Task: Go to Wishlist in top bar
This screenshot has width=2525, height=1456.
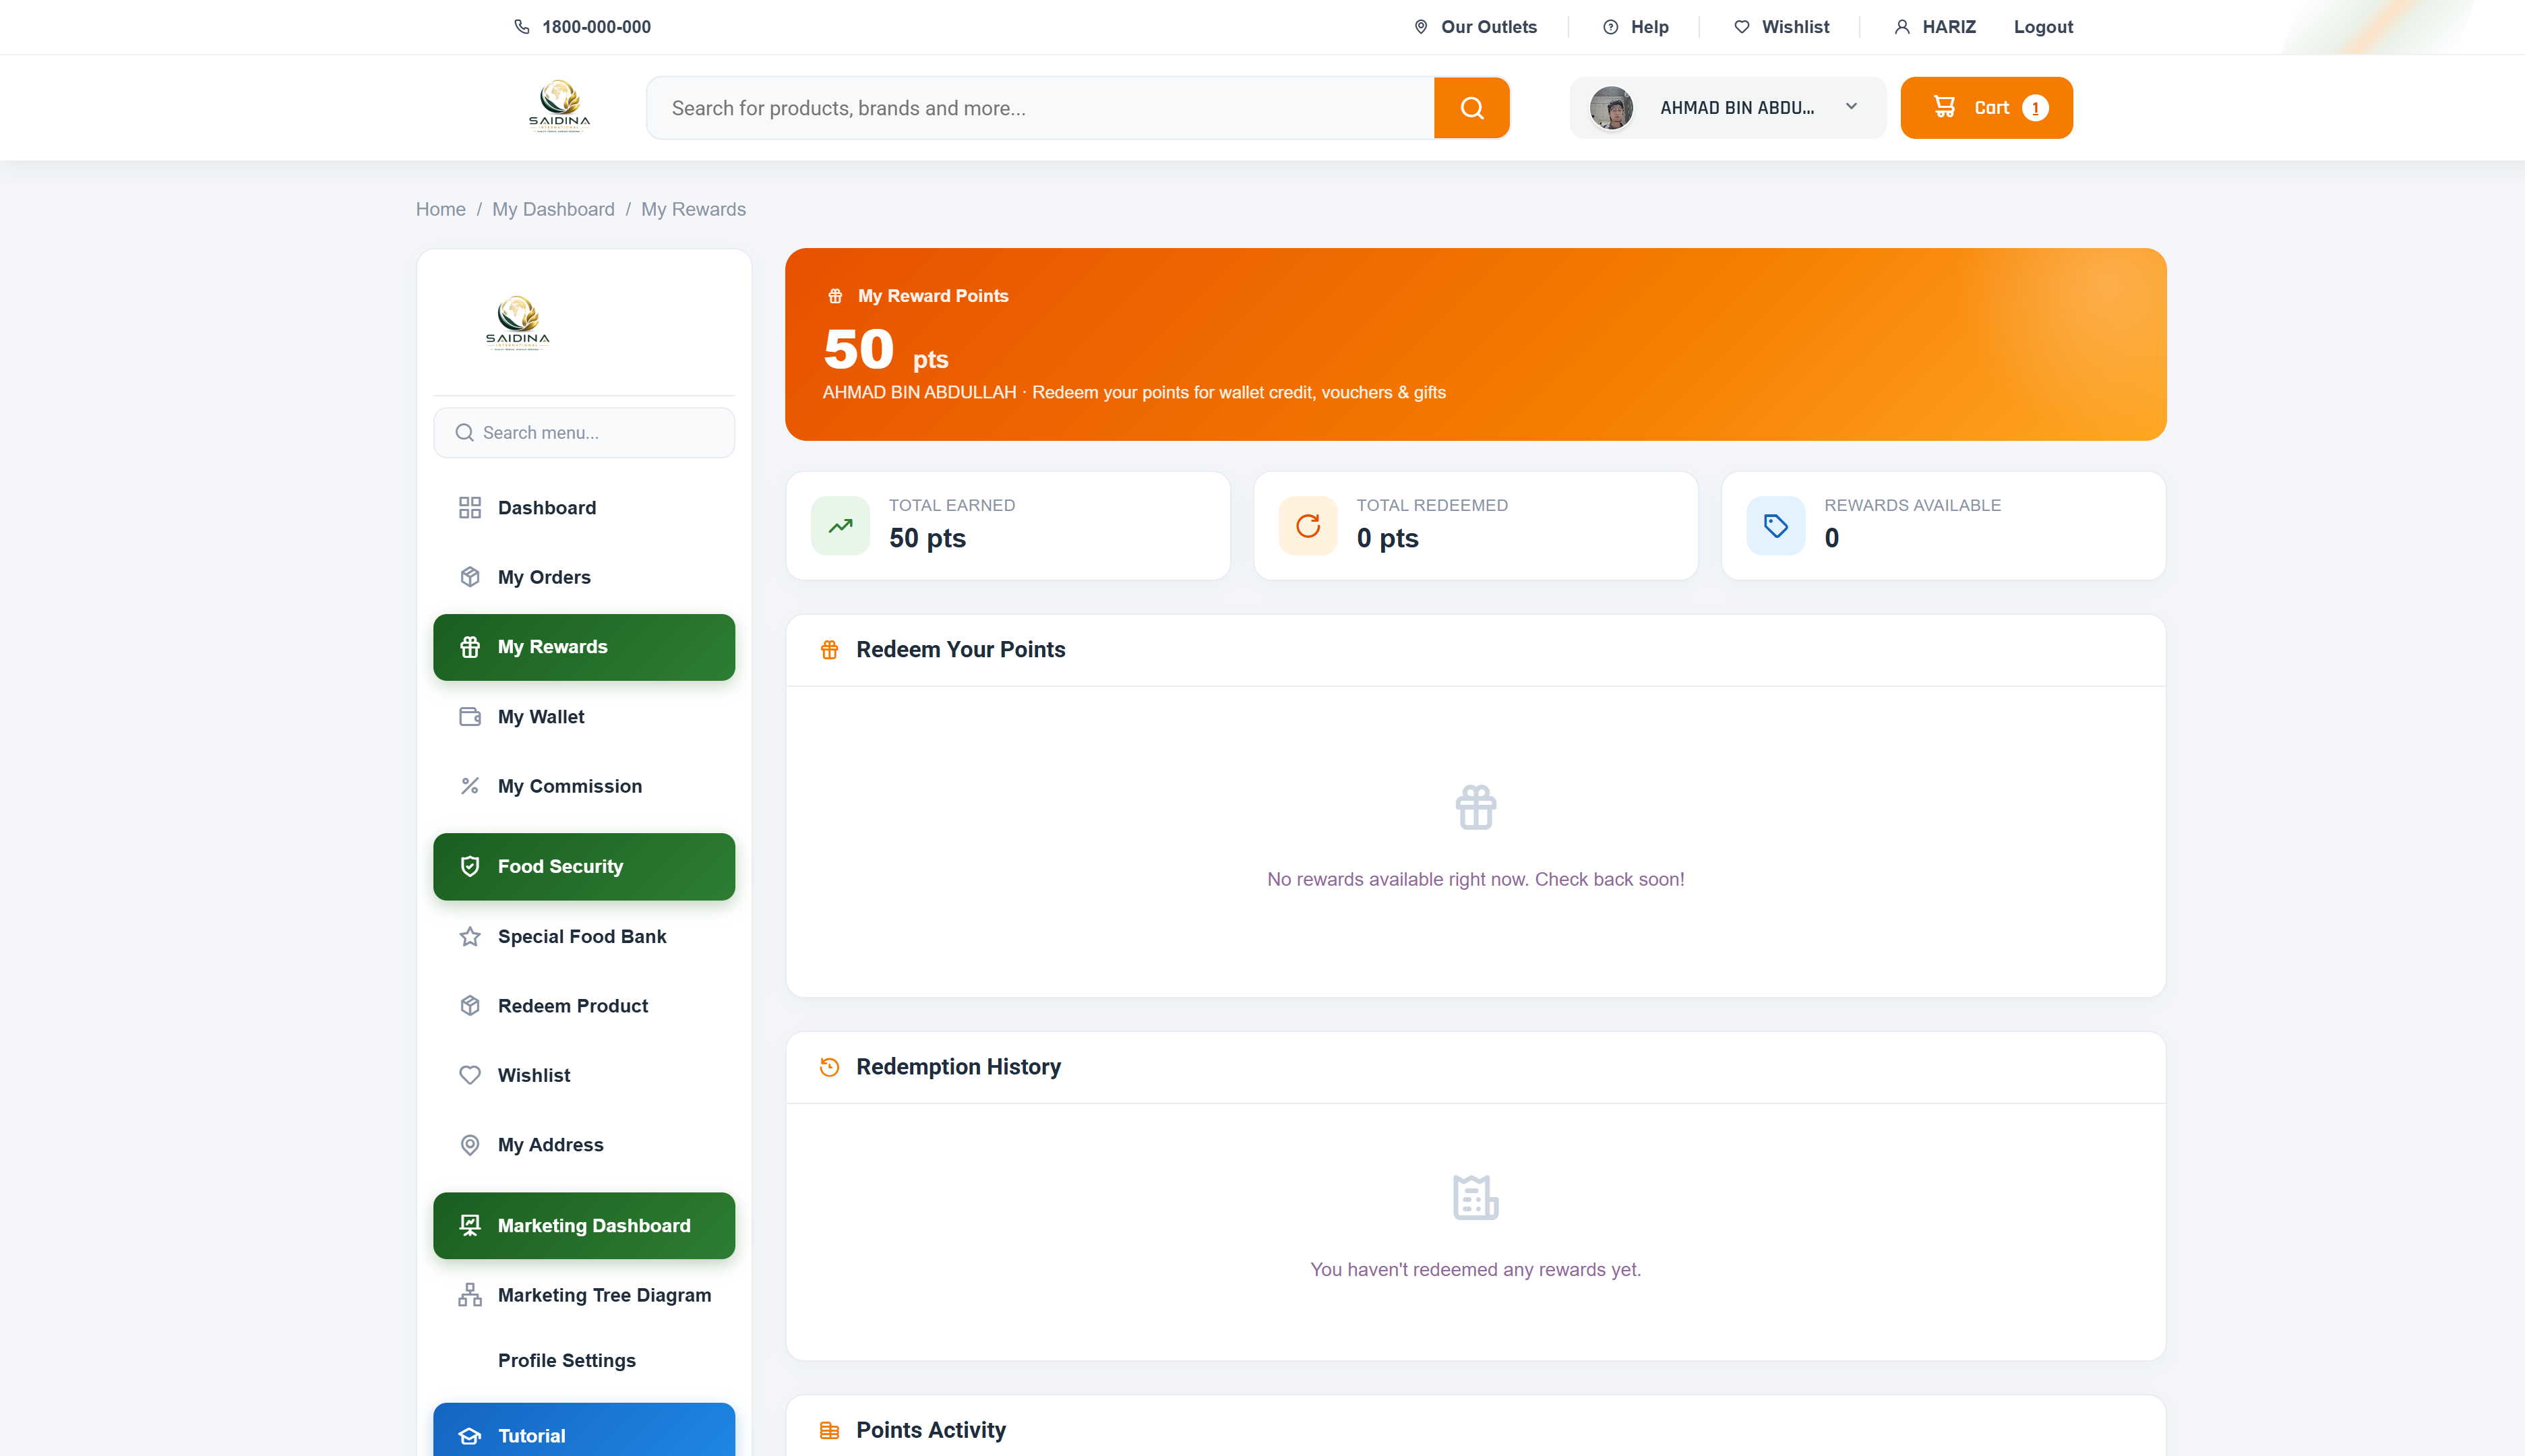Action: click(1781, 27)
